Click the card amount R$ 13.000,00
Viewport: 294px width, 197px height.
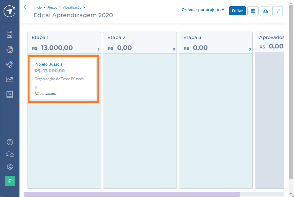pos(50,71)
